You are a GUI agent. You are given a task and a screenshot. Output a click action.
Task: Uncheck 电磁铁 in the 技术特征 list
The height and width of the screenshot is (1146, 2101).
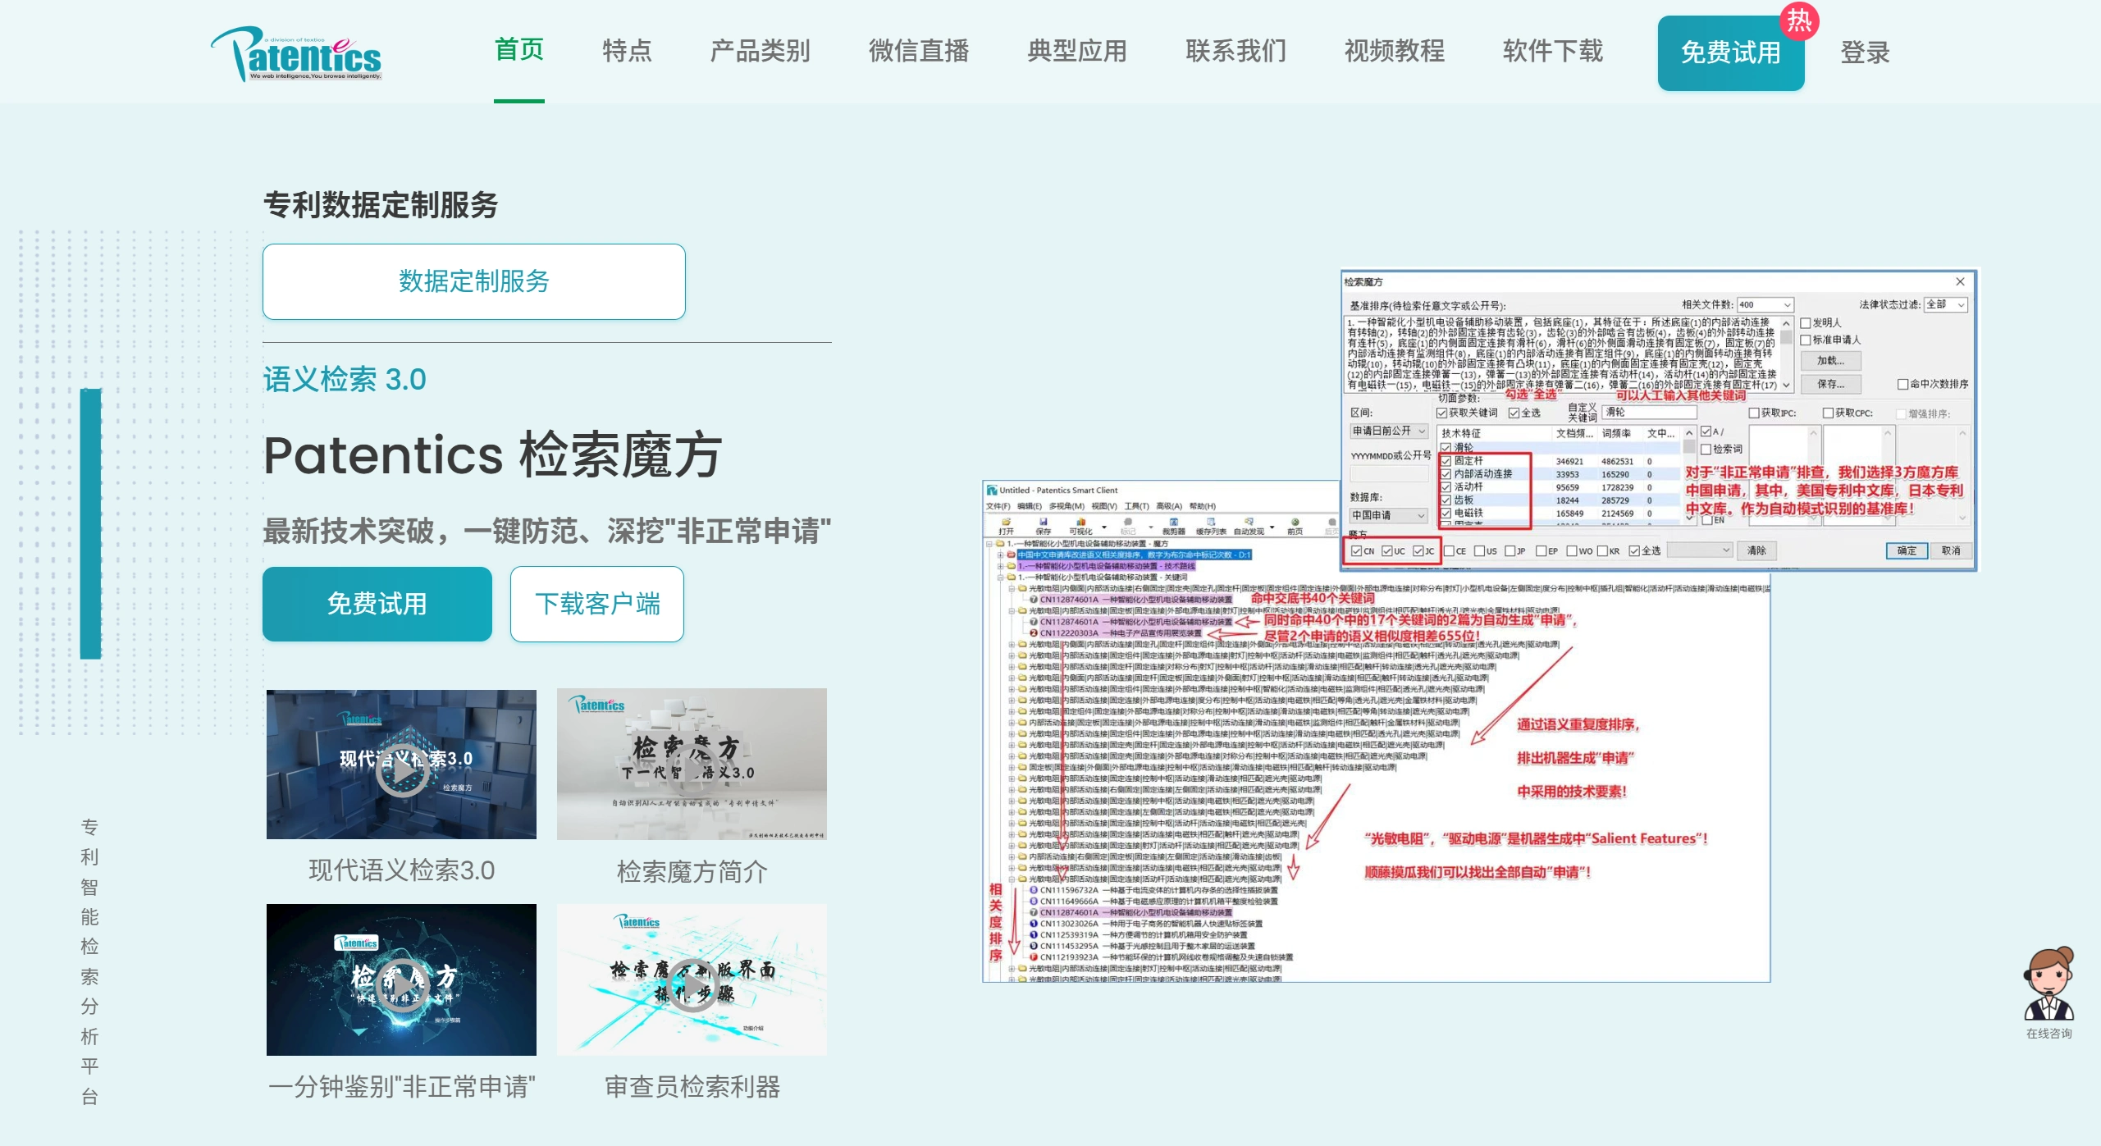pos(1446,514)
